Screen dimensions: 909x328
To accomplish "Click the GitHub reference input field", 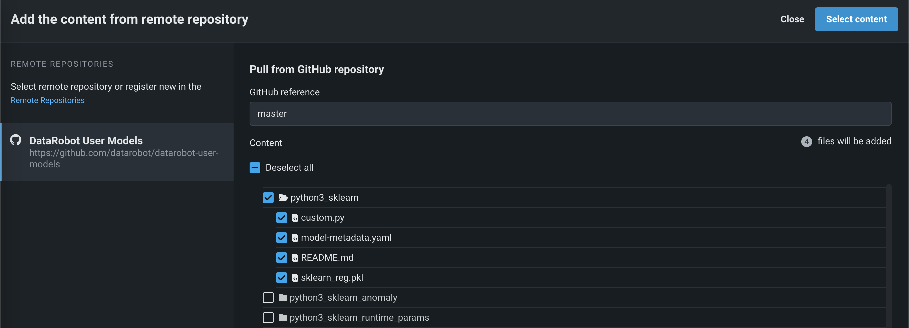I will point(570,114).
